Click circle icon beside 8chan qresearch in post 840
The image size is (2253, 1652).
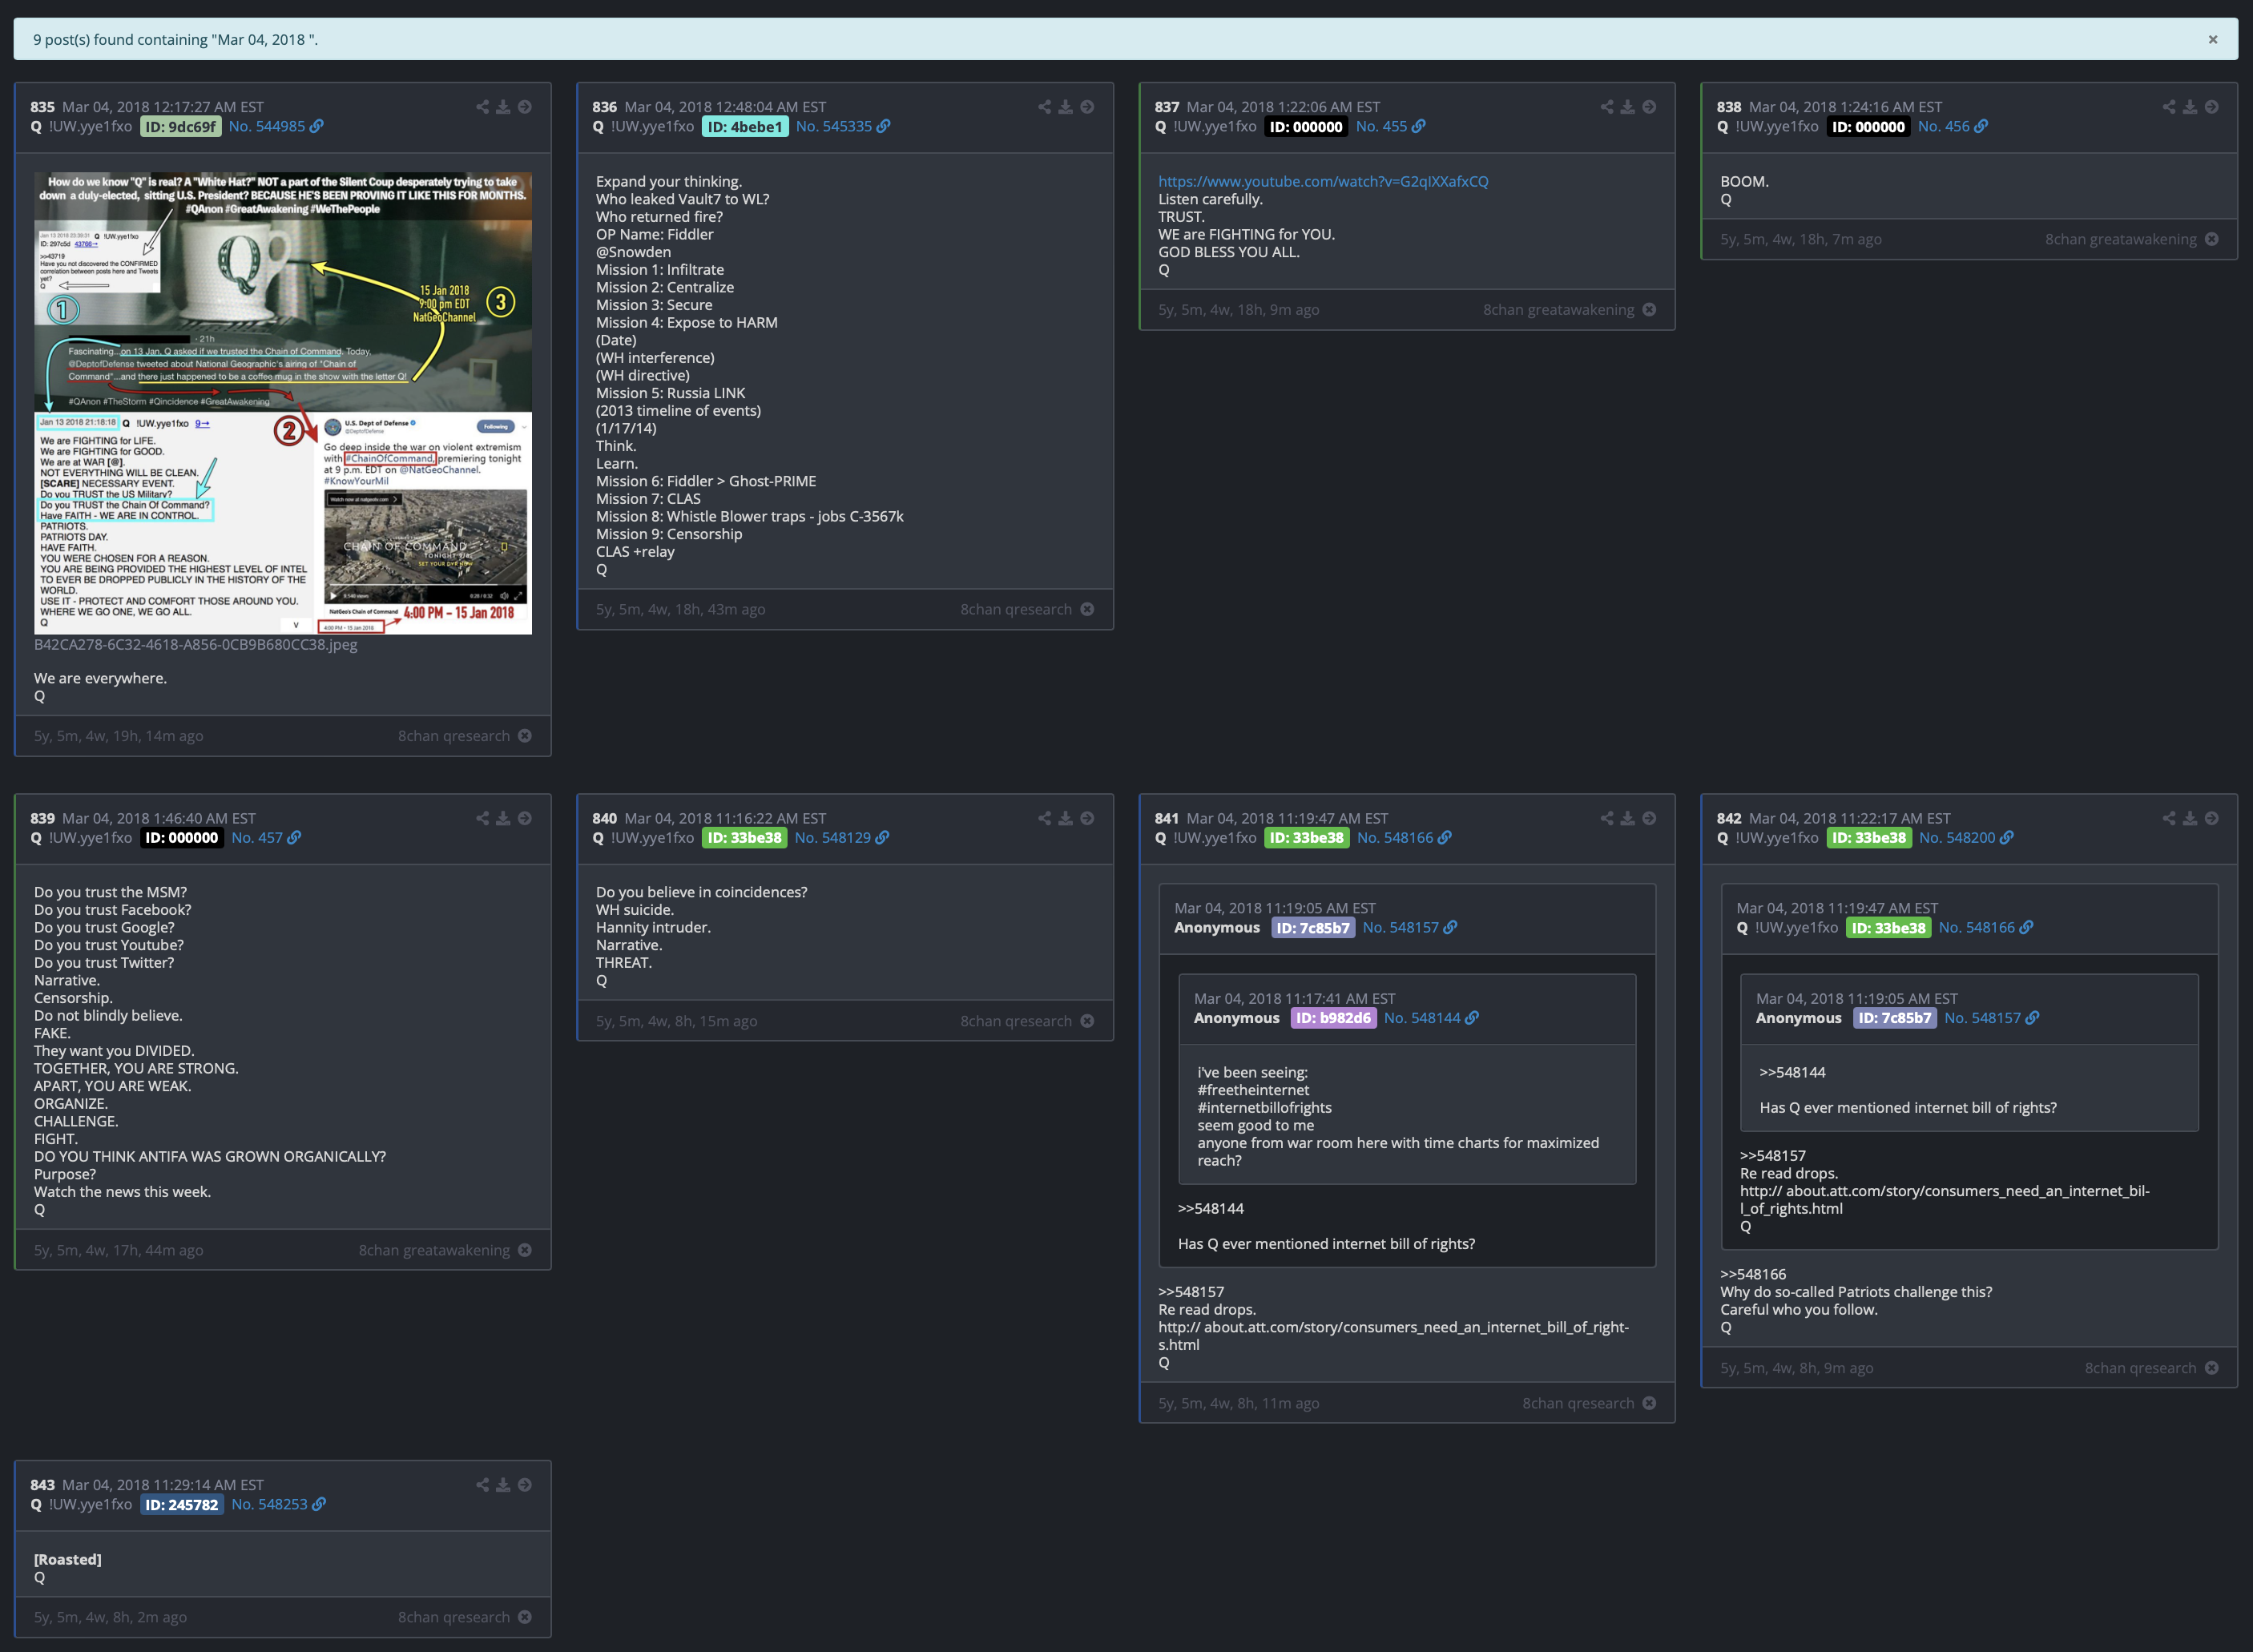click(x=1087, y=1021)
